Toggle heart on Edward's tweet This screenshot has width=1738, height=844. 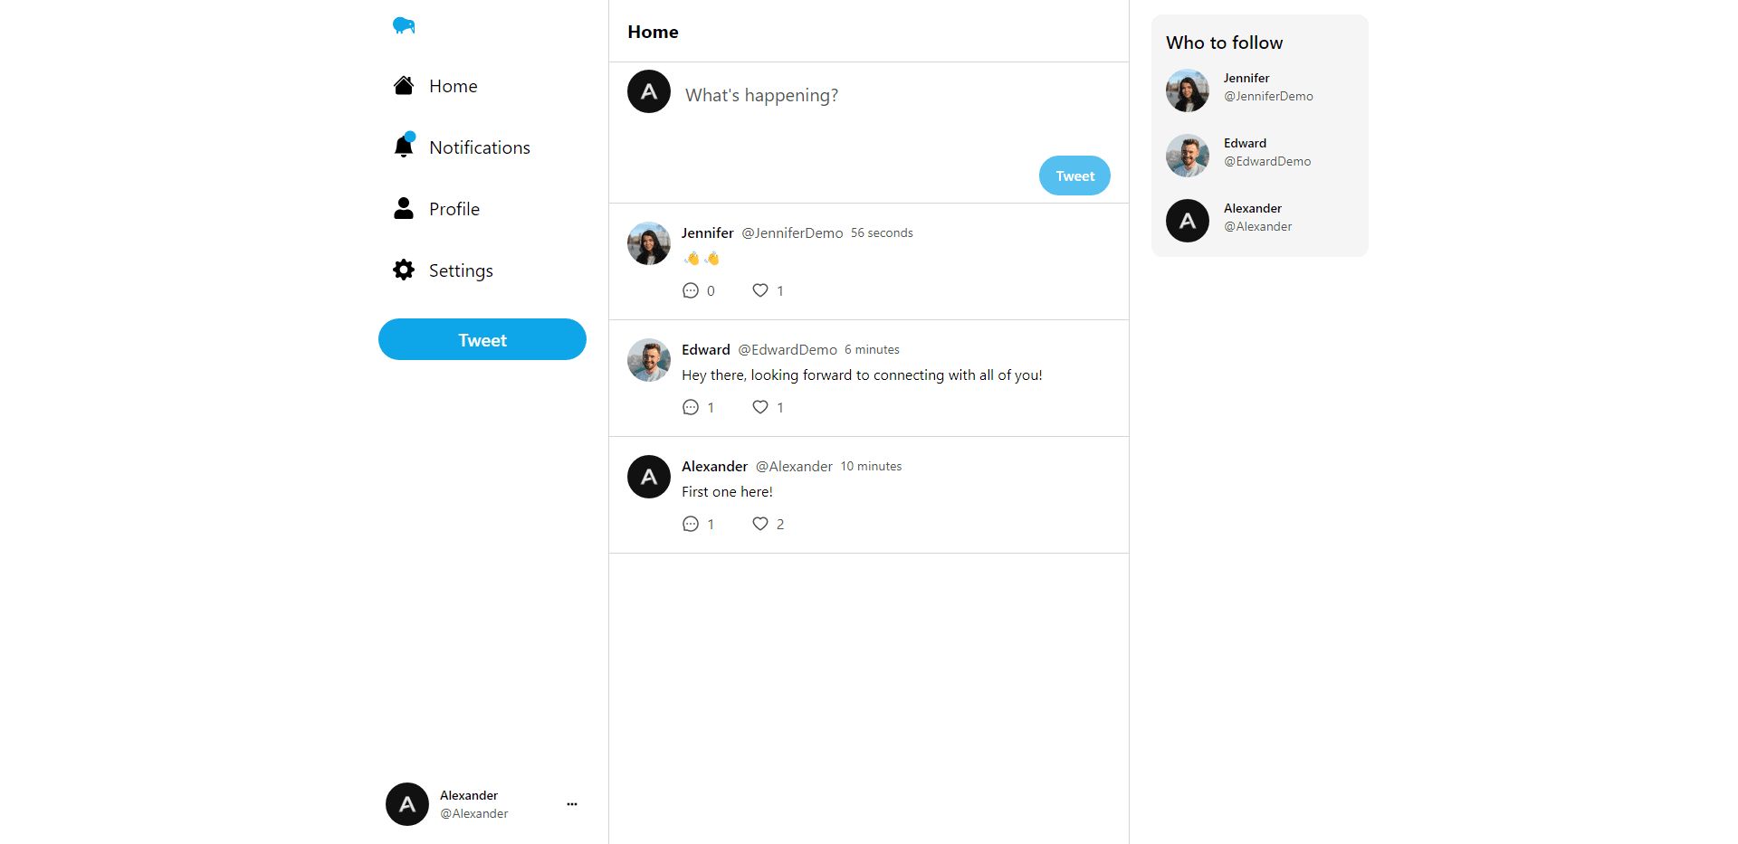(x=760, y=407)
